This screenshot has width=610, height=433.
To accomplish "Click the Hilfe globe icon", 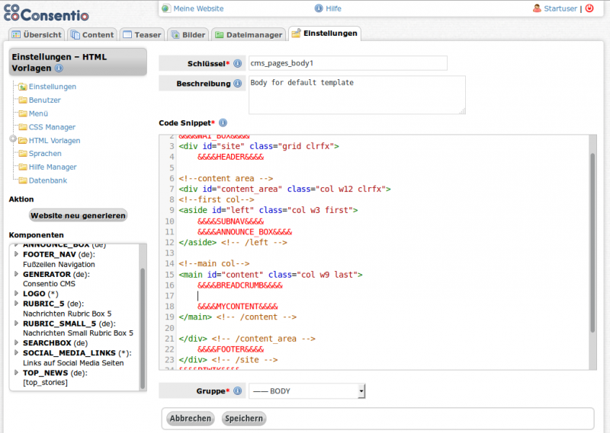I will pyautogui.click(x=319, y=8).
